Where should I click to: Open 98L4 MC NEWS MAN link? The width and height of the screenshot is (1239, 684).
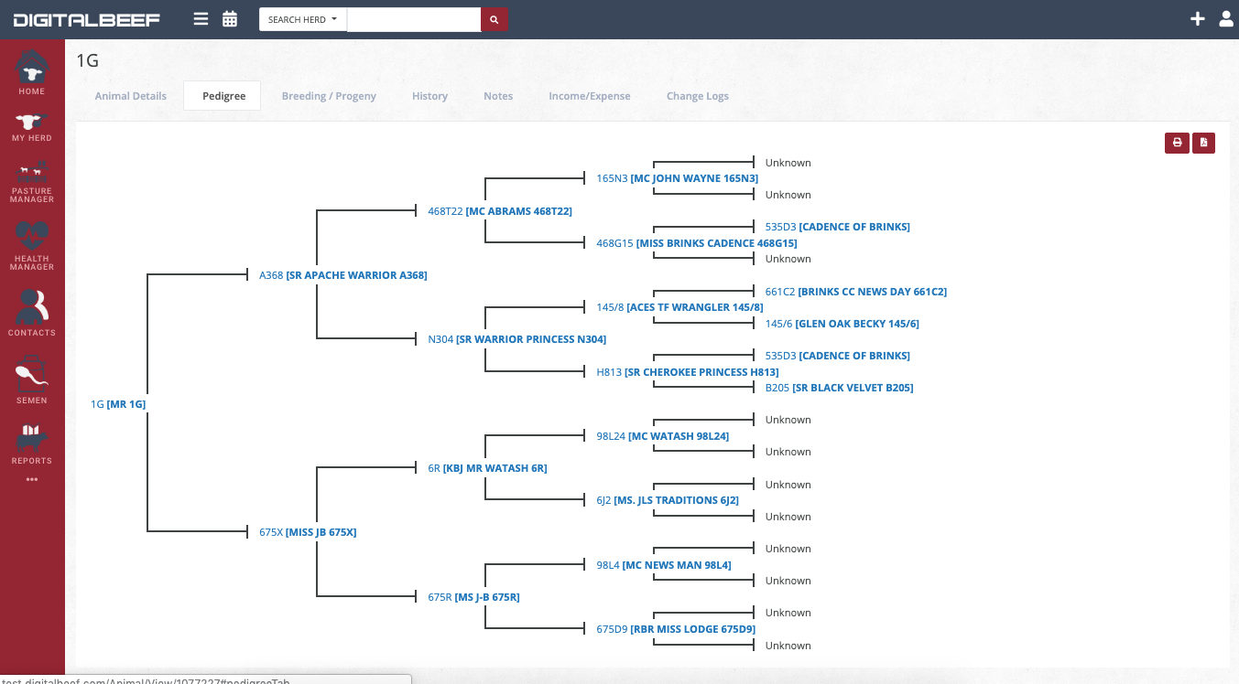(664, 565)
